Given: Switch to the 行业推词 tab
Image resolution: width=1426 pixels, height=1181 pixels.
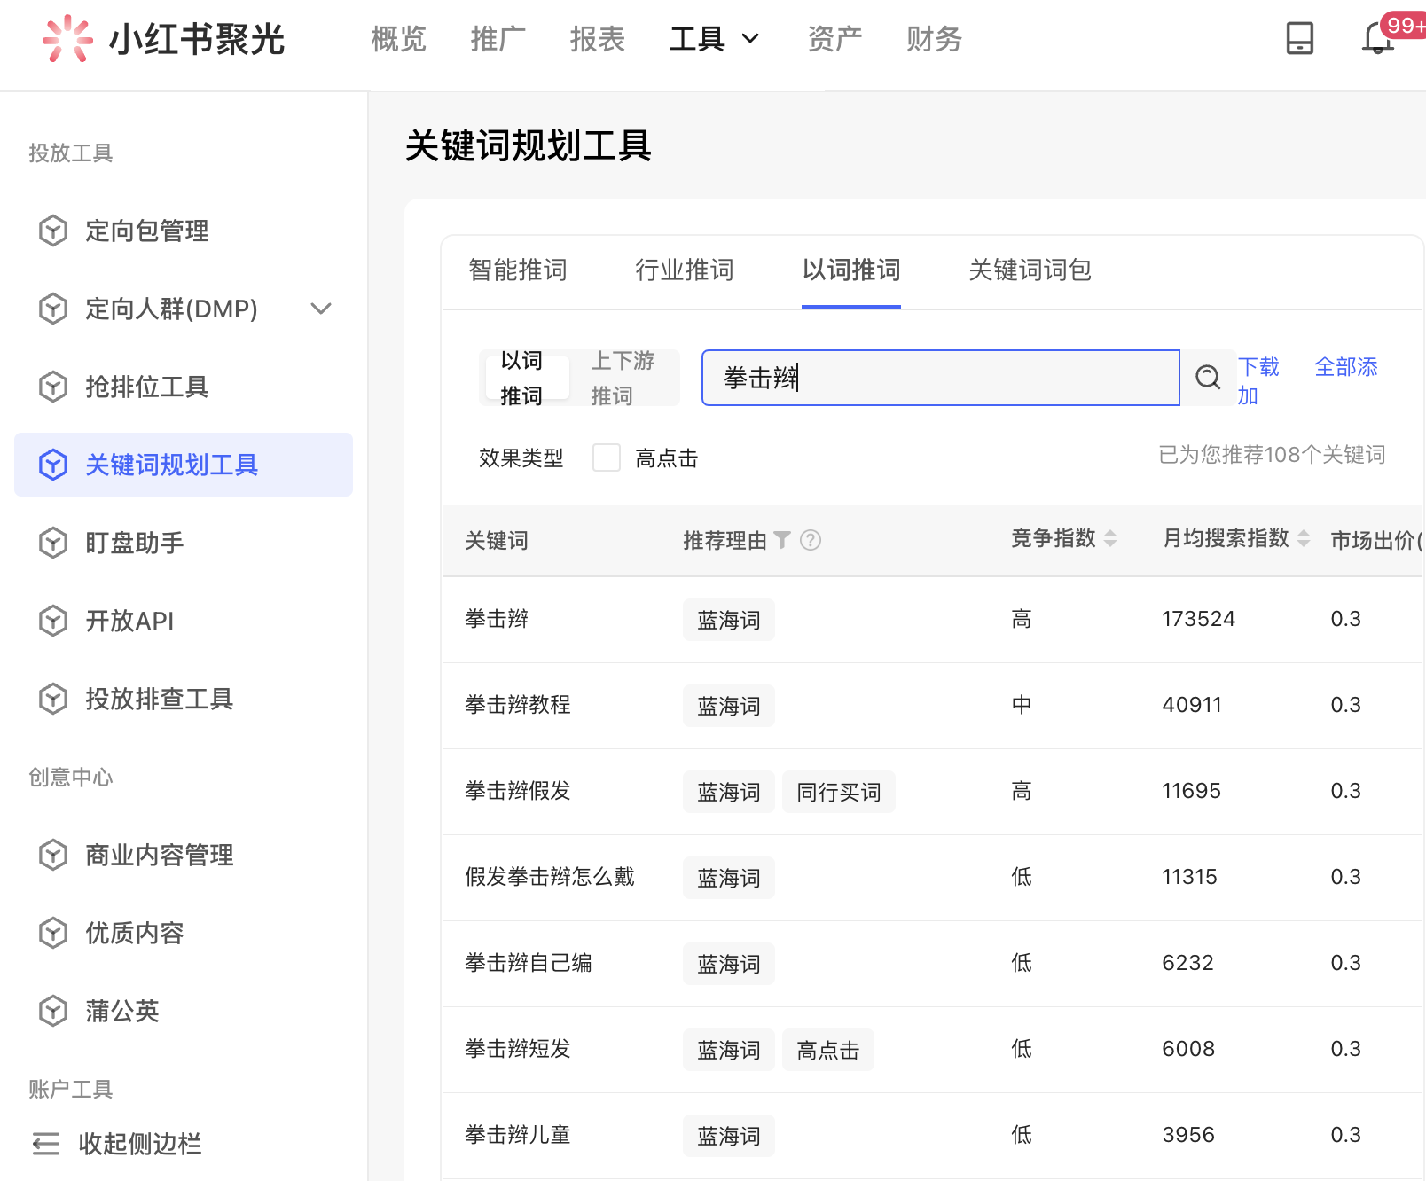Looking at the screenshot, I should point(685,270).
